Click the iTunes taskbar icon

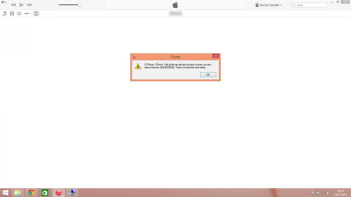[x=58, y=193]
